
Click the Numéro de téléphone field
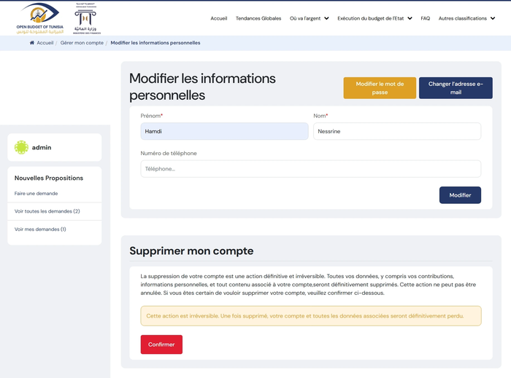(x=310, y=169)
